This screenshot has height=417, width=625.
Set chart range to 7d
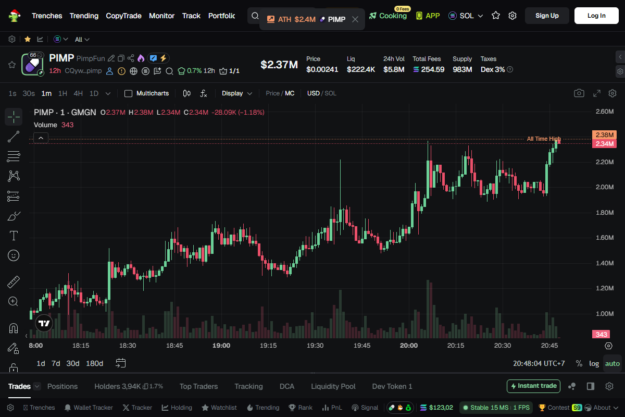click(x=56, y=363)
